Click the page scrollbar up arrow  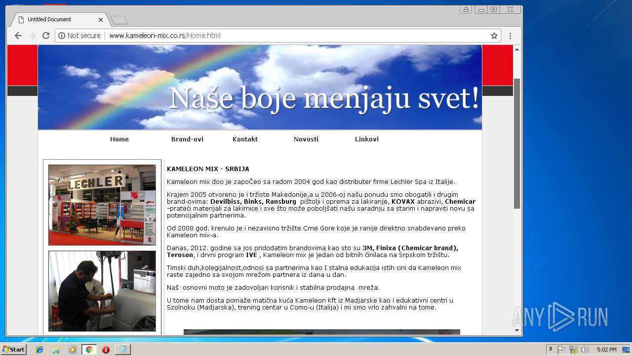point(517,49)
